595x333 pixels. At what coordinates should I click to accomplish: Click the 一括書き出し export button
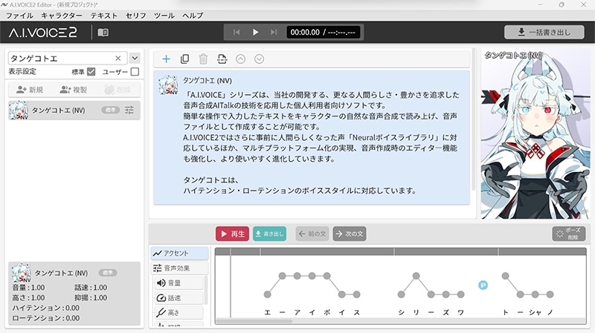pyautogui.click(x=544, y=32)
